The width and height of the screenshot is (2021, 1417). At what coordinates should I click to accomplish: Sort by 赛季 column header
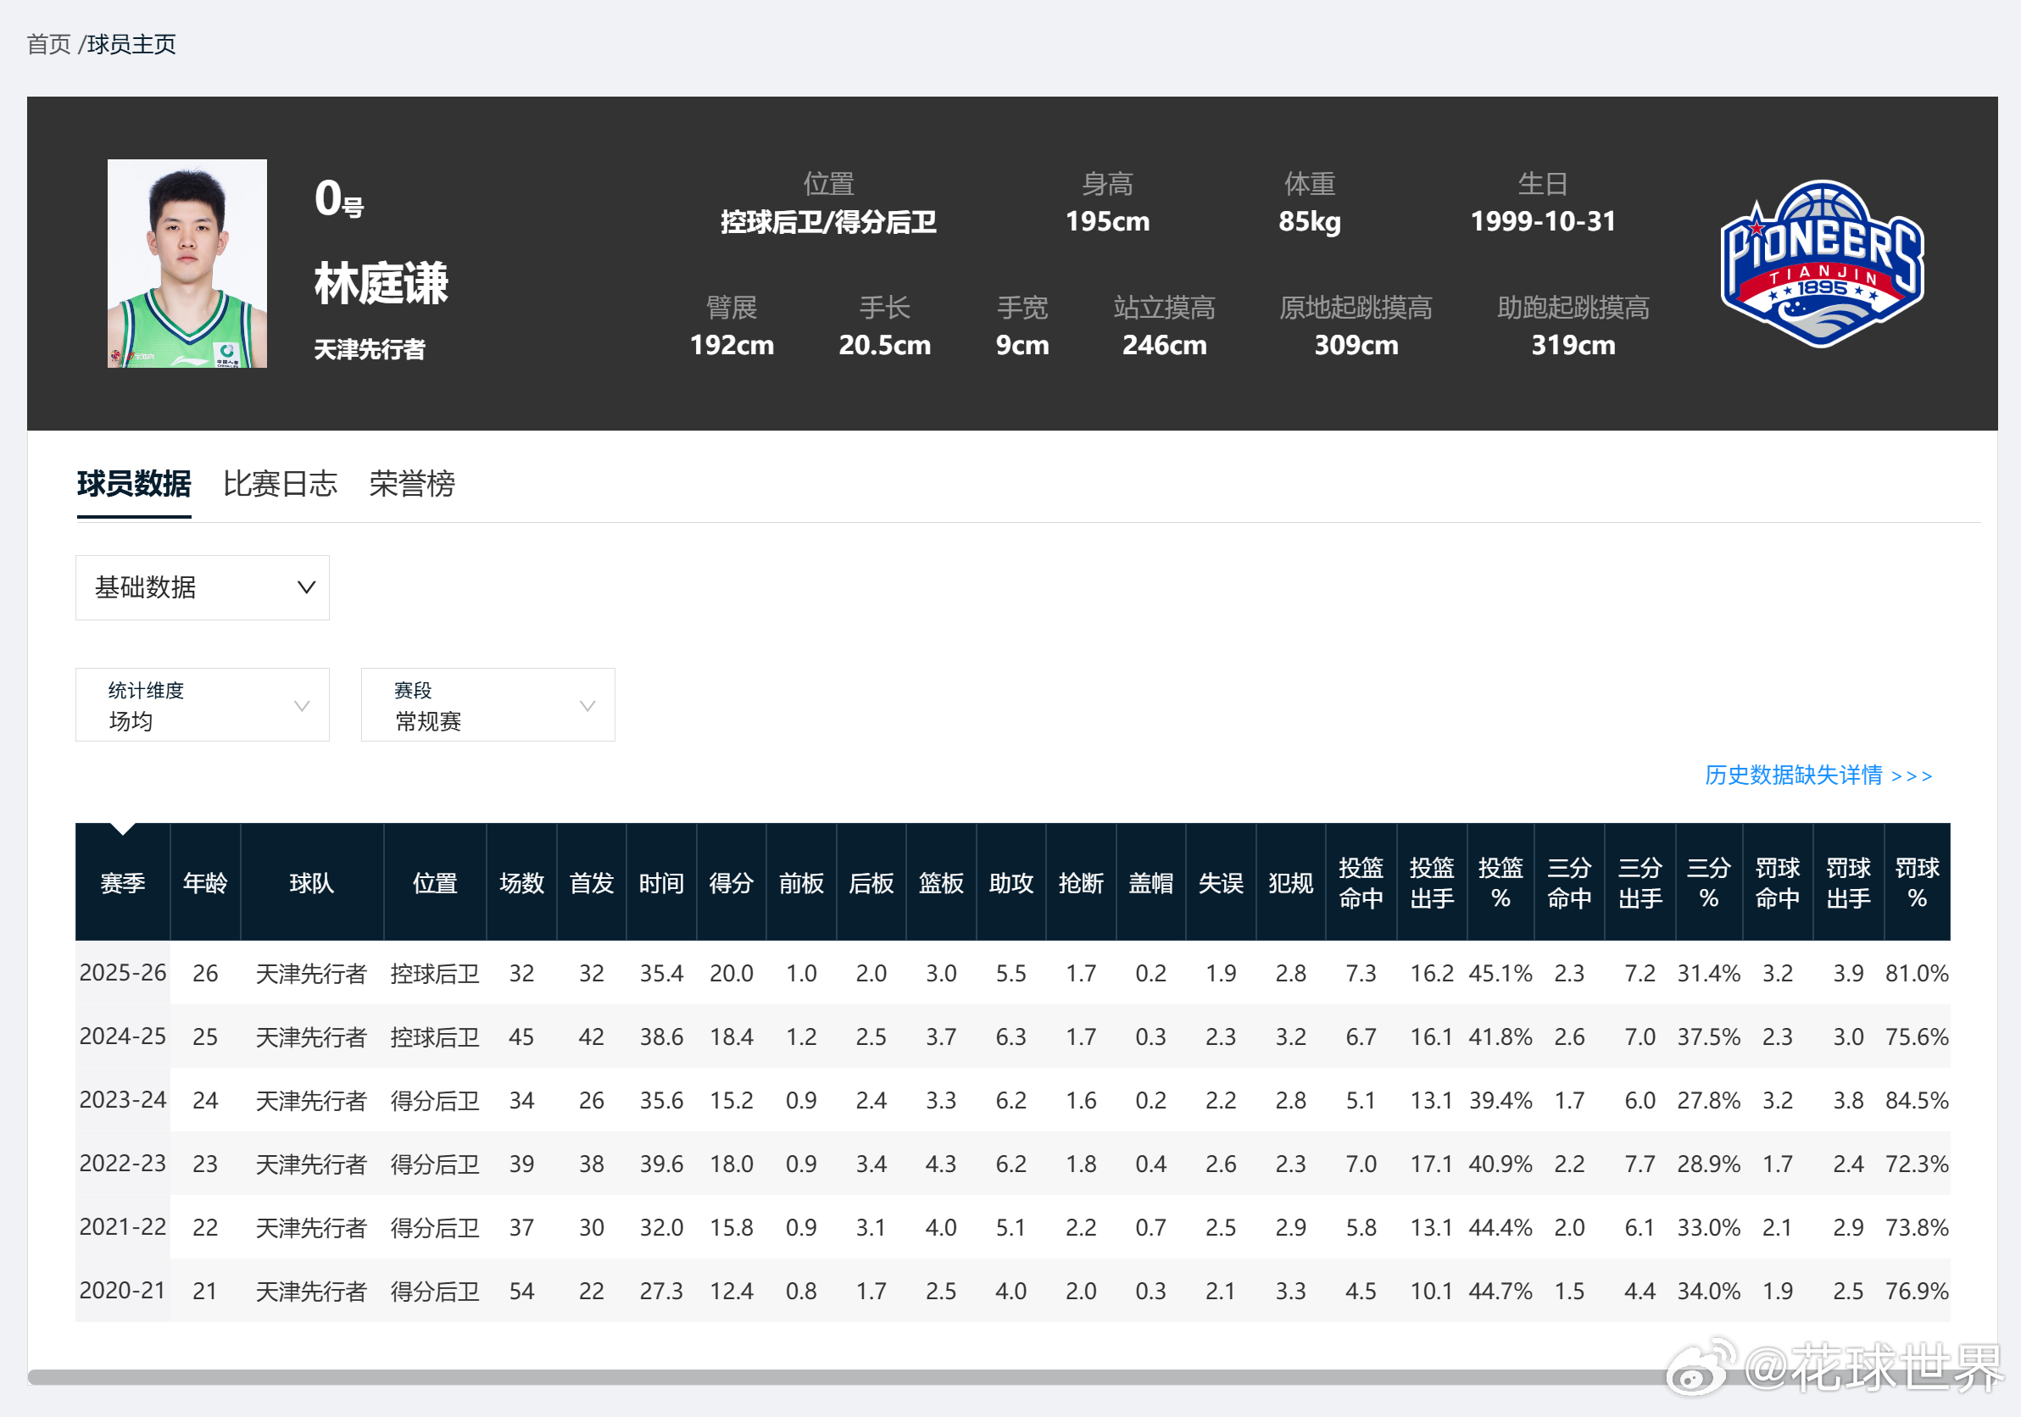(x=122, y=883)
